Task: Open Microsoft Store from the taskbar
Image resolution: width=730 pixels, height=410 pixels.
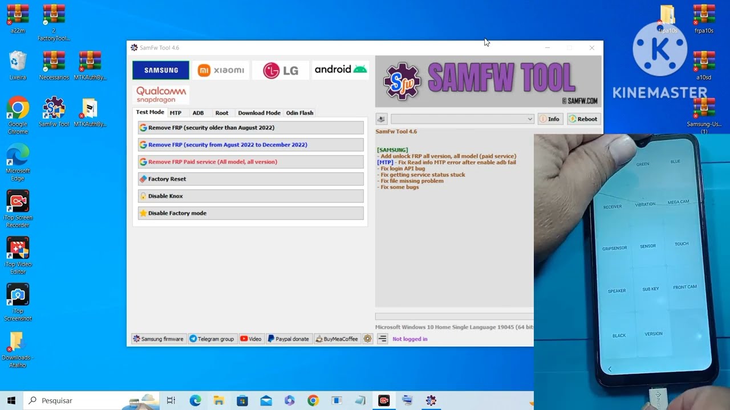Action: 242,400
